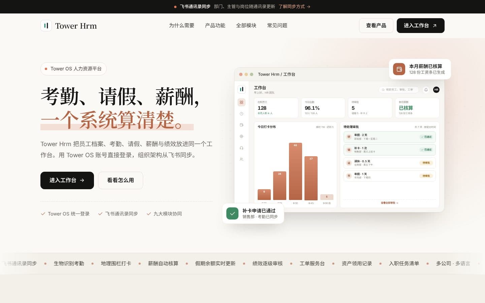Click the dashboard logo icon in mockup sidebar

(x=241, y=89)
